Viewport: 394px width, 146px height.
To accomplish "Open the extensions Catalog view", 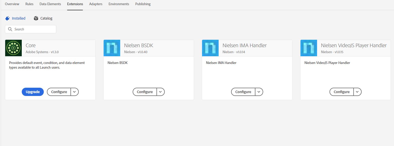I will click(43, 18).
